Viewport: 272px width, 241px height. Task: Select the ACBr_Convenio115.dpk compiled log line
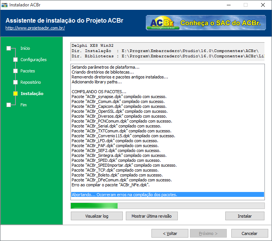(123, 136)
